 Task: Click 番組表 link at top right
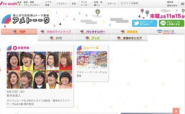(170, 2)
